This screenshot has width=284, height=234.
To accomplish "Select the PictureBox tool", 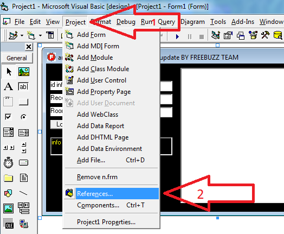I will tap(24, 72).
